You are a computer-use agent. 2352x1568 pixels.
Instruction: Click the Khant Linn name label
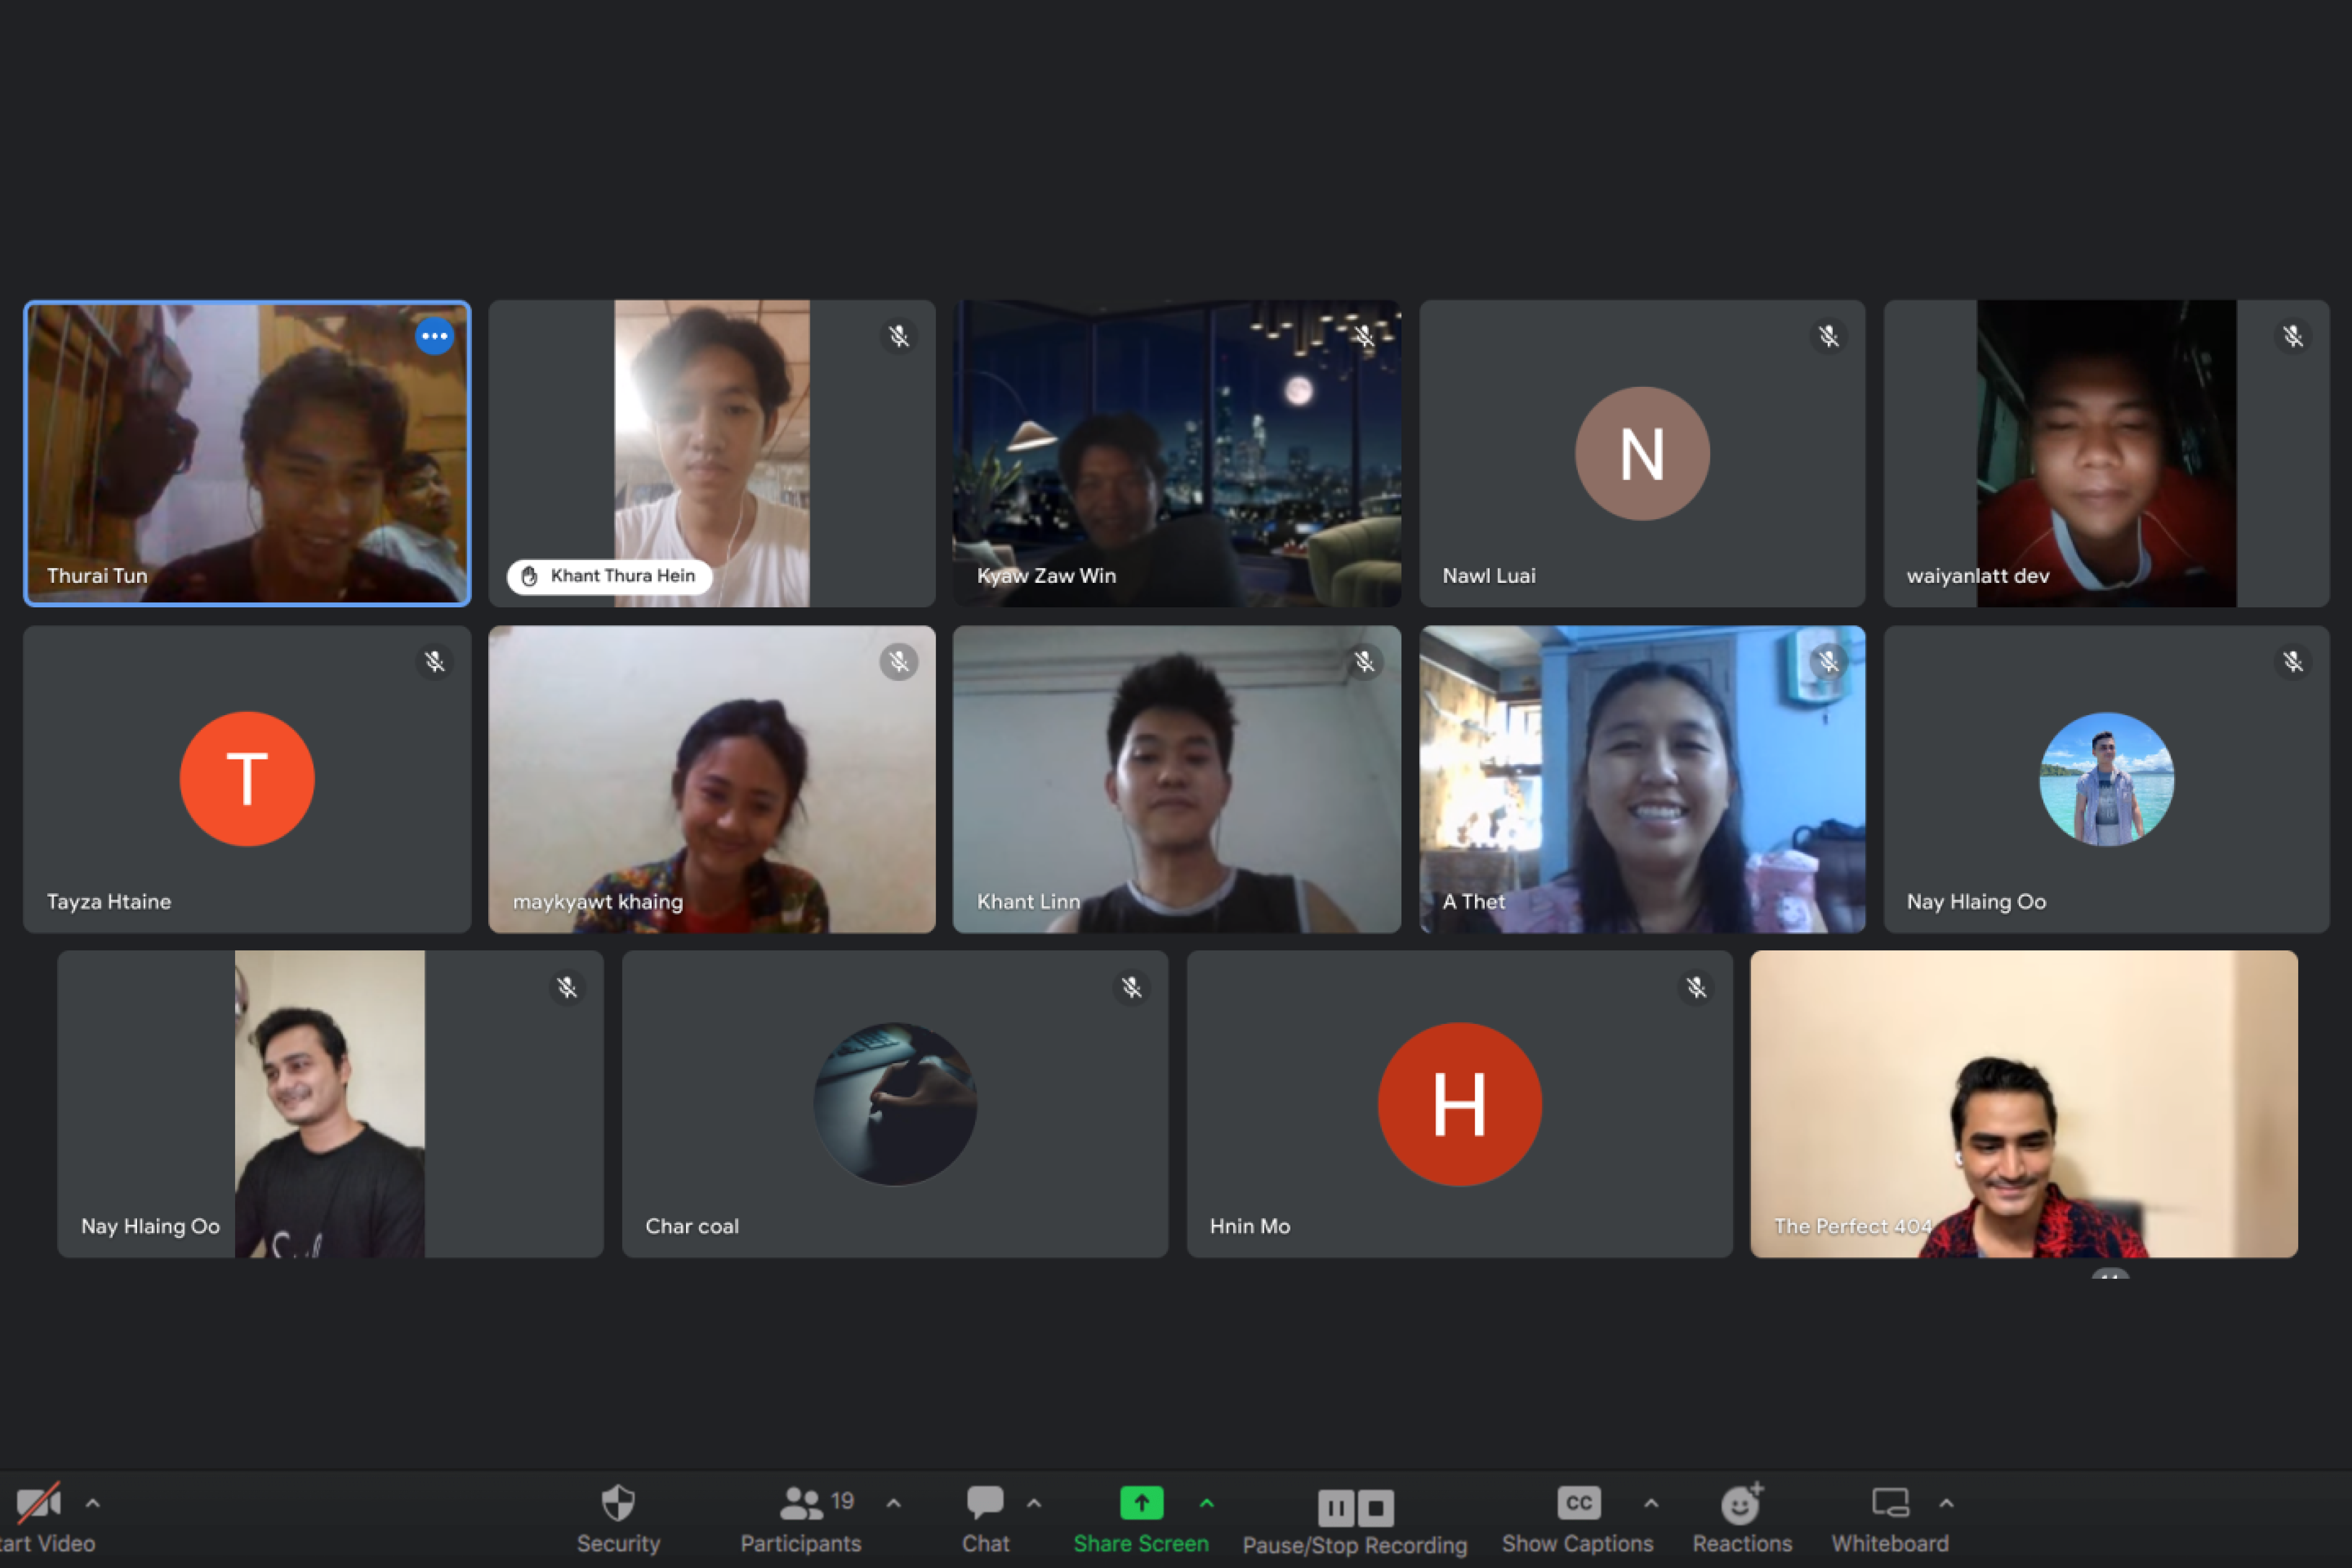click(x=1028, y=902)
